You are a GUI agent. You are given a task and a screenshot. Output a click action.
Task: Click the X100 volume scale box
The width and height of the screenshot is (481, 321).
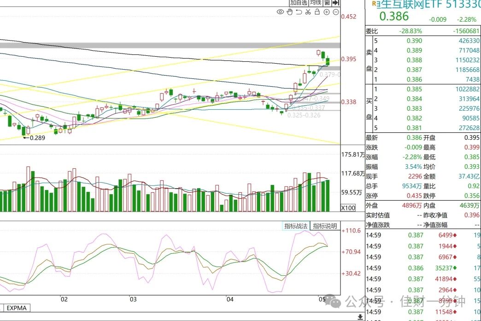[x=348, y=208]
